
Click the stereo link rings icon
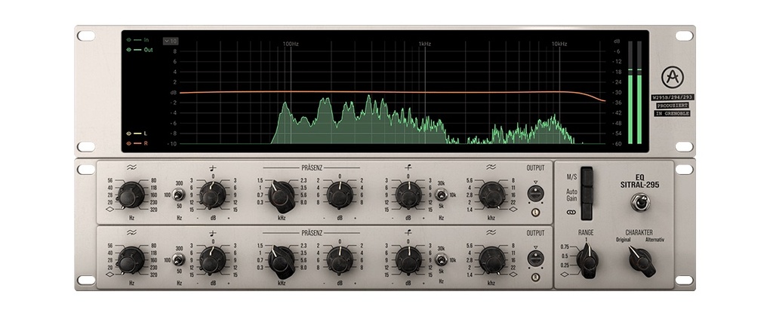(x=571, y=212)
